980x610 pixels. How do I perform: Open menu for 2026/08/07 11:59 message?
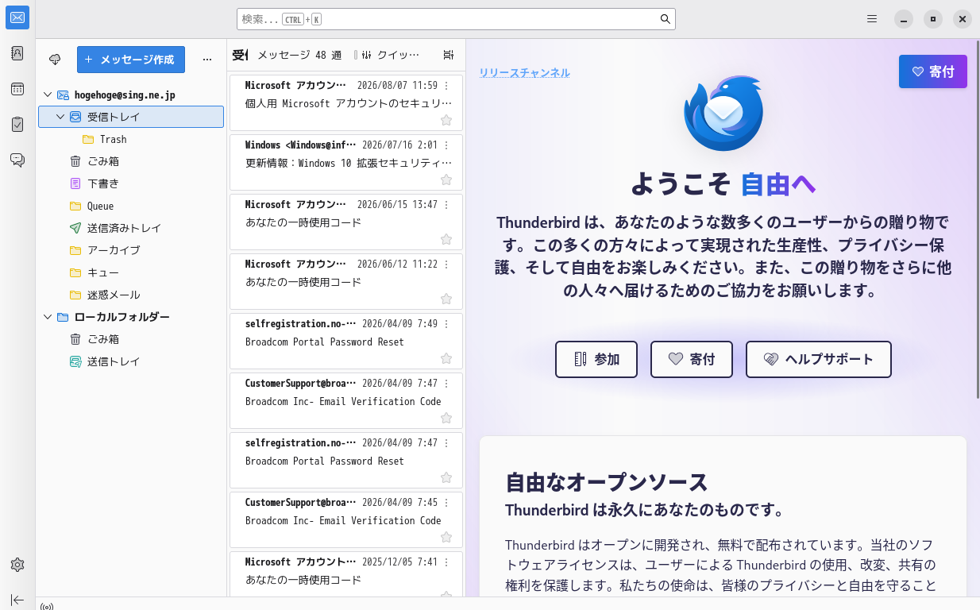tap(446, 86)
